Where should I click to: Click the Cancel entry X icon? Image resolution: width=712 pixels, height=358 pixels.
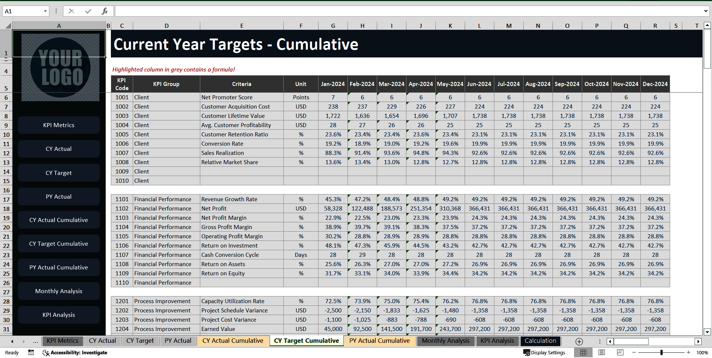pyautogui.click(x=71, y=11)
